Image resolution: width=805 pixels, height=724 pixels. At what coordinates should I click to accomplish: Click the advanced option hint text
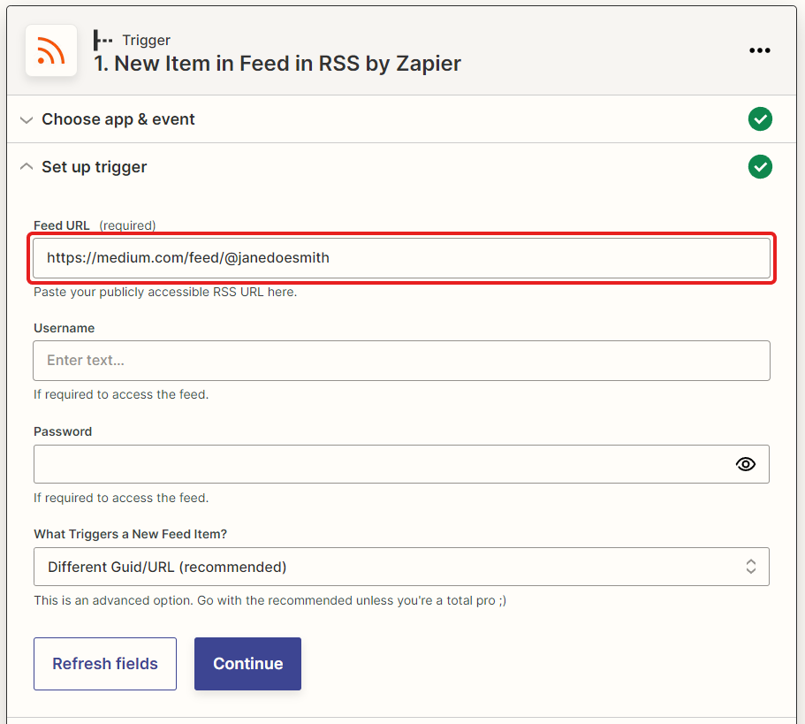[270, 601]
